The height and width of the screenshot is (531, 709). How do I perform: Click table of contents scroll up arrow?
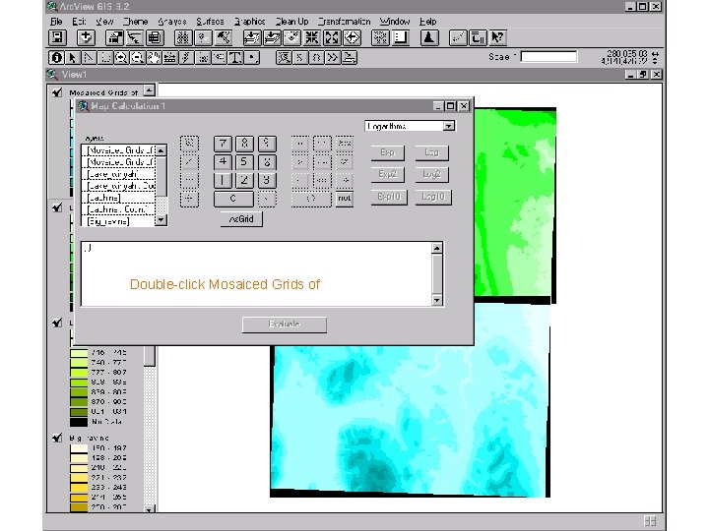[x=150, y=90]
